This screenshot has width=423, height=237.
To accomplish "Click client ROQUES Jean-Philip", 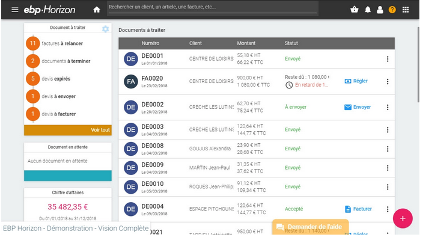I will pyautogui.click(x=211, y=187).
